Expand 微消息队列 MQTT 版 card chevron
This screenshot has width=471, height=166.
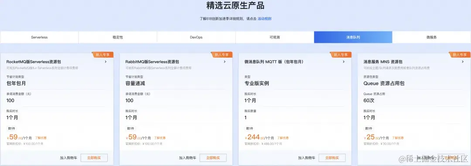pyautogui.click(x=344, y=62)
